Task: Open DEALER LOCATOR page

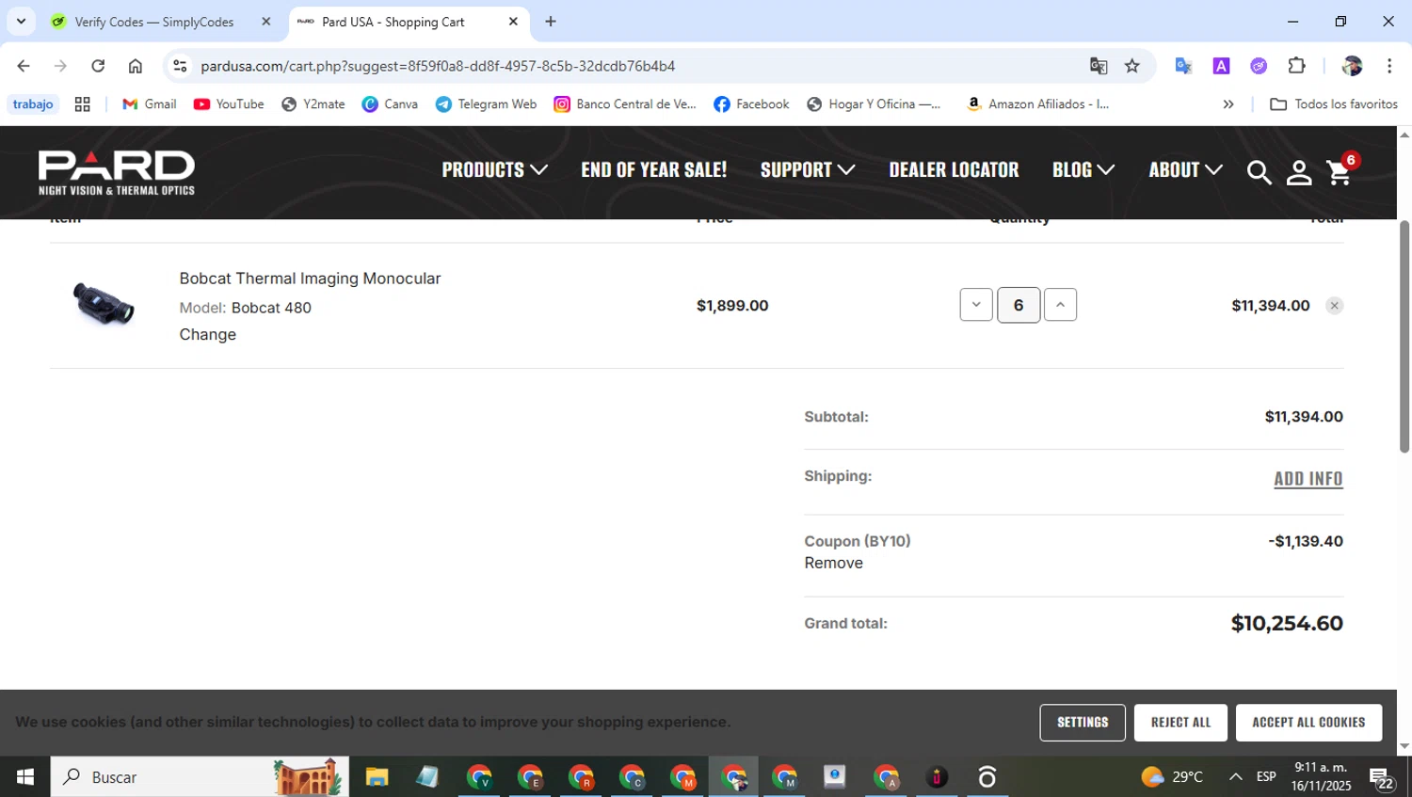Action: pos(954,170)
